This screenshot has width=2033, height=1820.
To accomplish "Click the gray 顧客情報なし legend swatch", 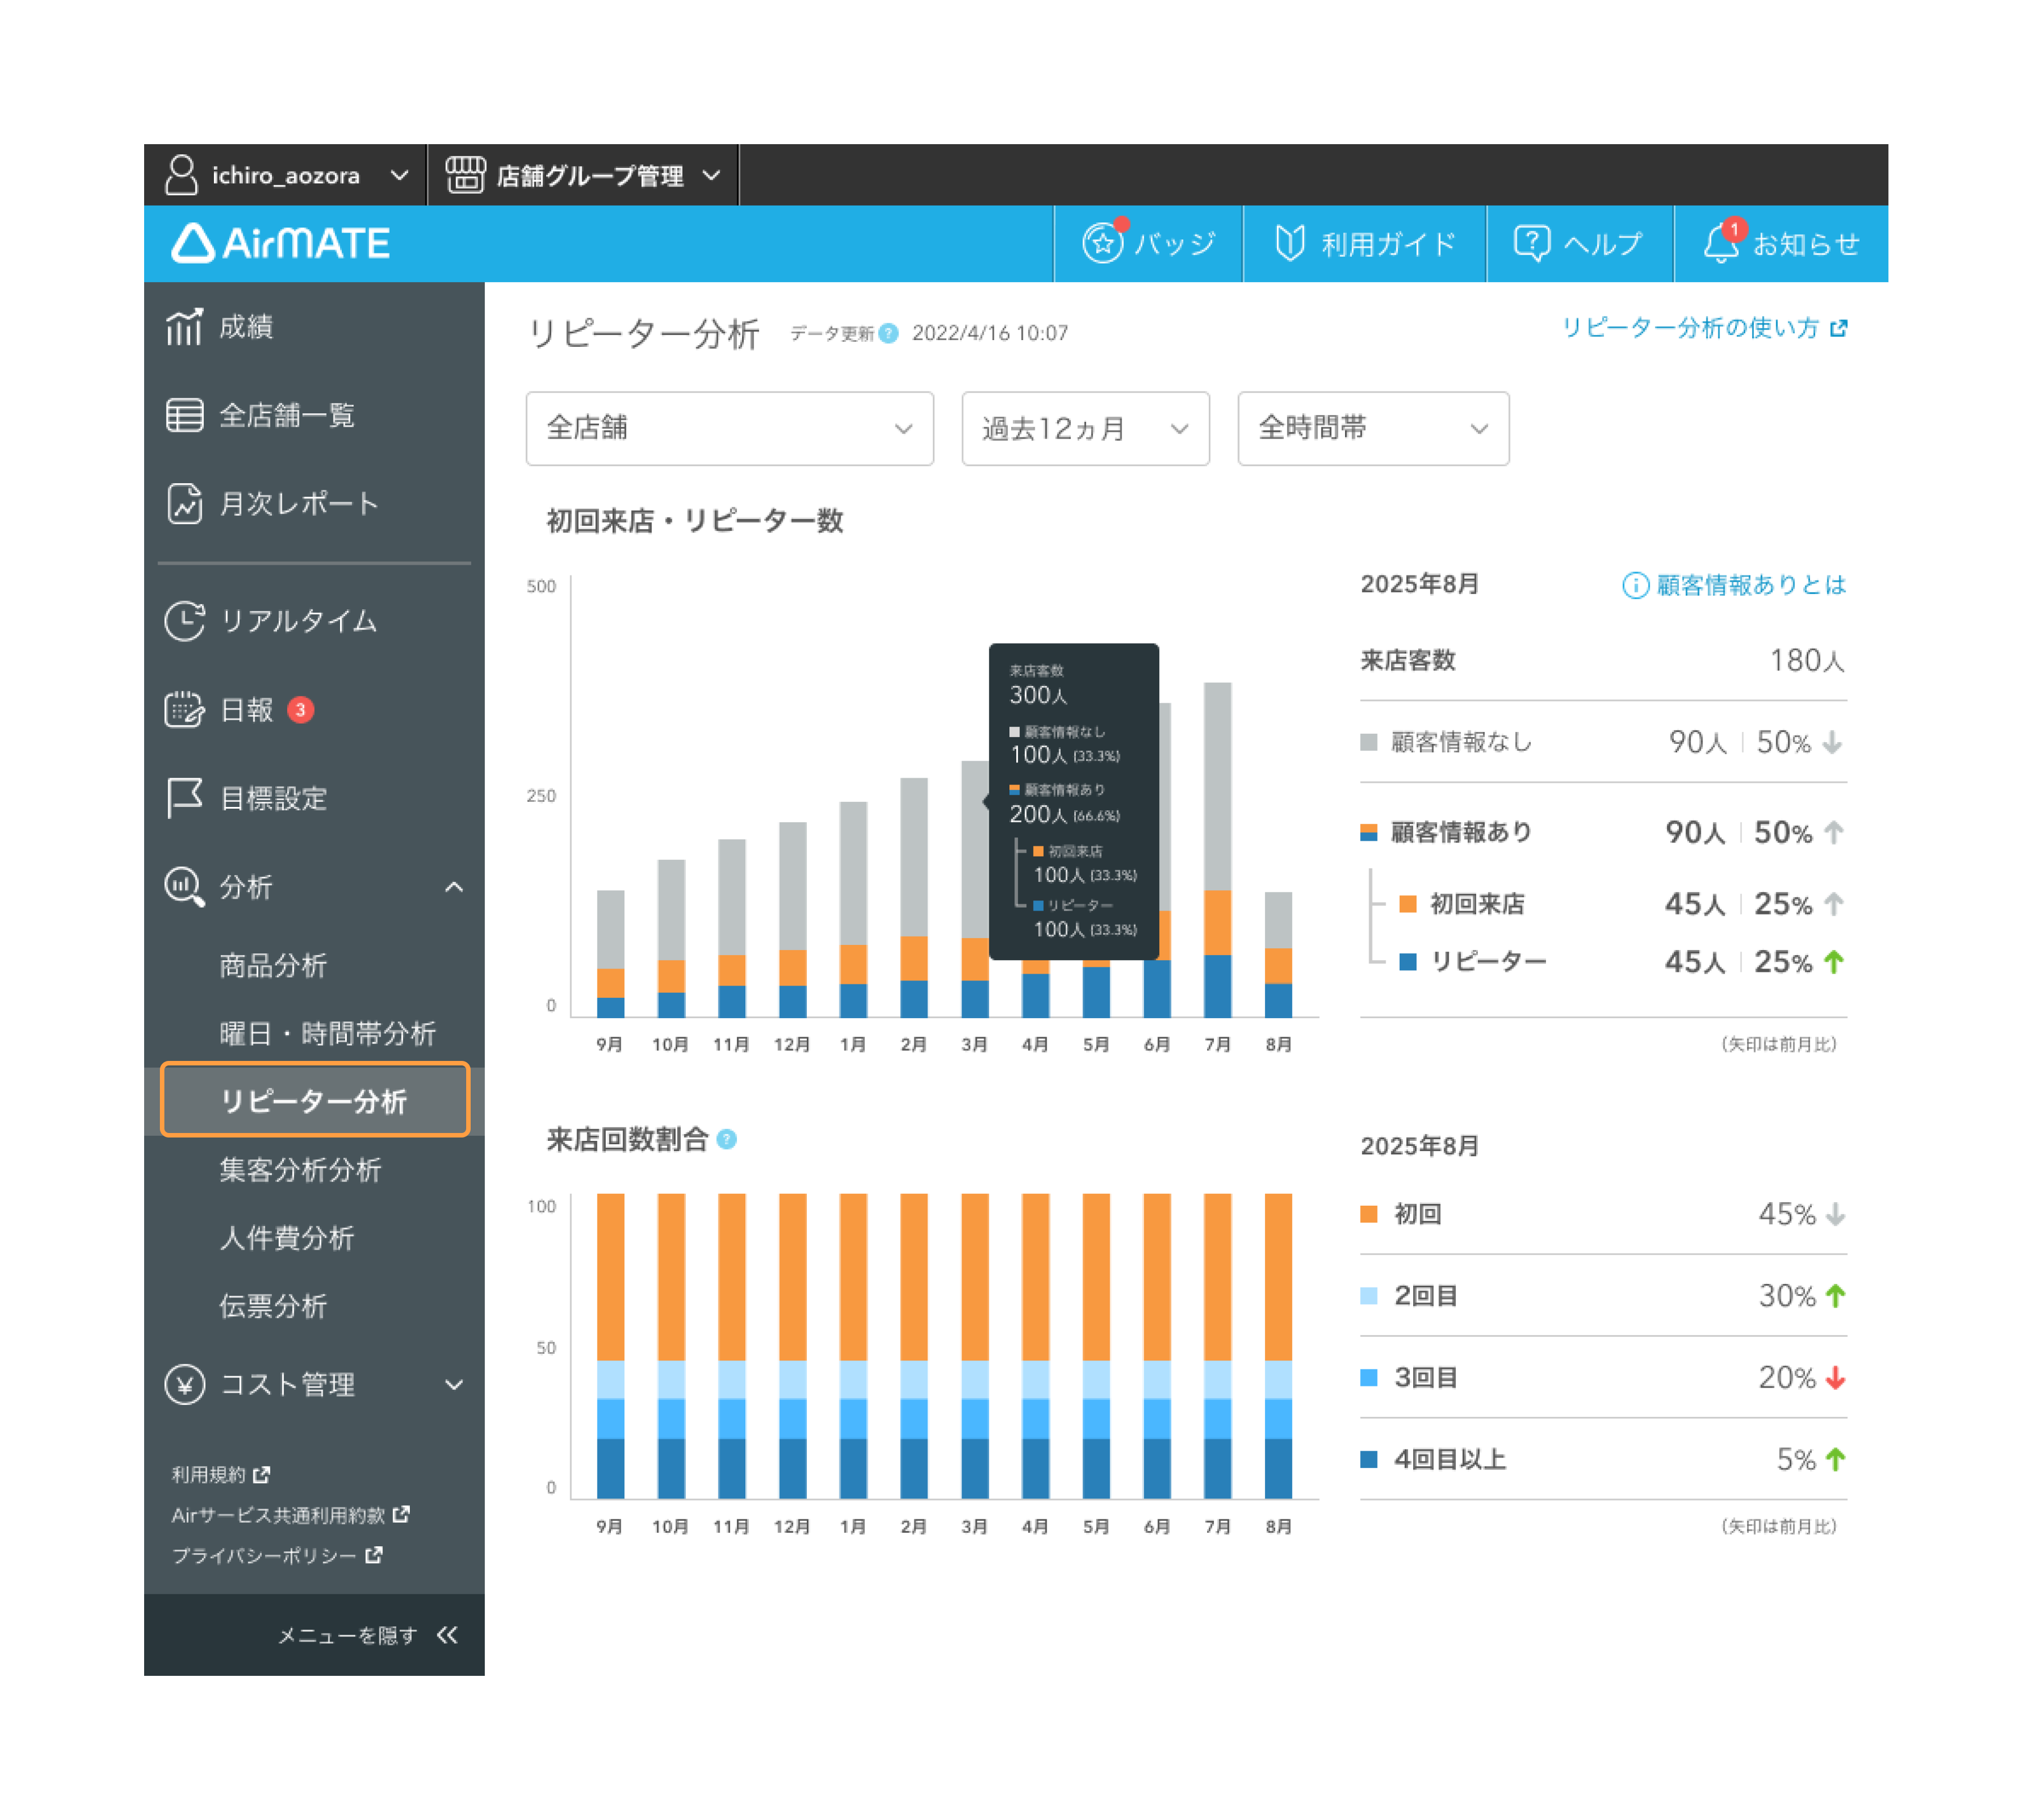I will click(x=1369, y=742).
